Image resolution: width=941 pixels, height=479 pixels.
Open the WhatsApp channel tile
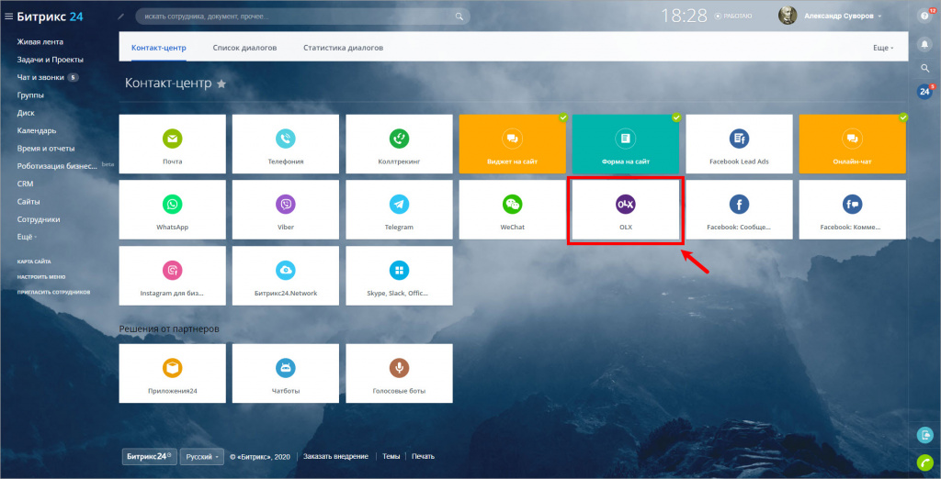[172, 210]
